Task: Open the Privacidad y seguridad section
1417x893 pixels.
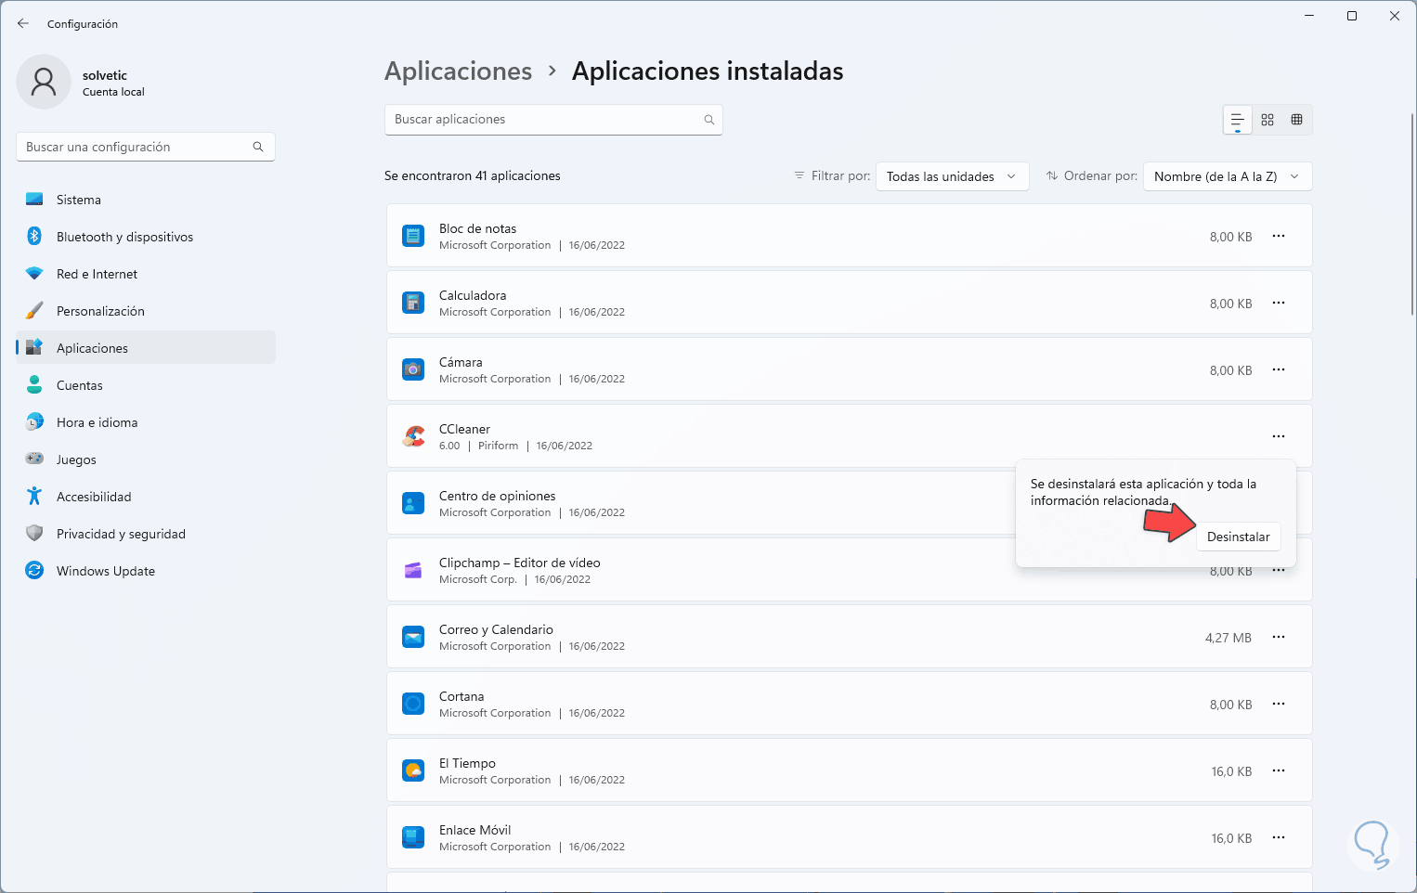Action: pyautogui.click(x=121, y=534)
